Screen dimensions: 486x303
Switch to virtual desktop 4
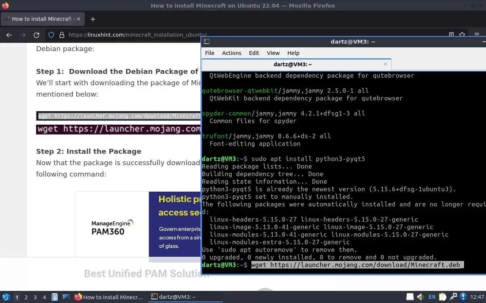(x=44, y=297)
